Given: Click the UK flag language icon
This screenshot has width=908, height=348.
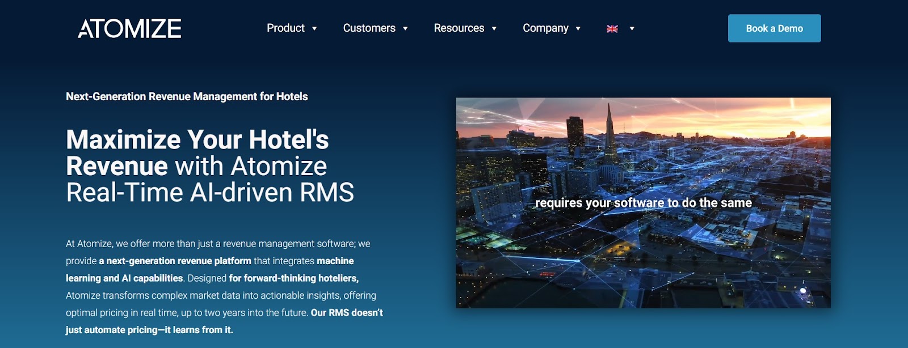Looking at the screenshot, I should point(612,29).
